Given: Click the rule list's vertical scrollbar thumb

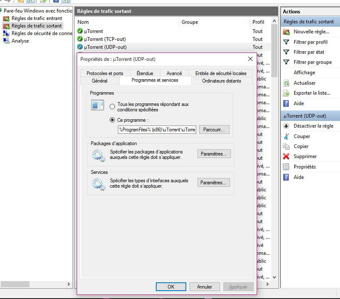Looking at the screenshot, I should (274, 50).
